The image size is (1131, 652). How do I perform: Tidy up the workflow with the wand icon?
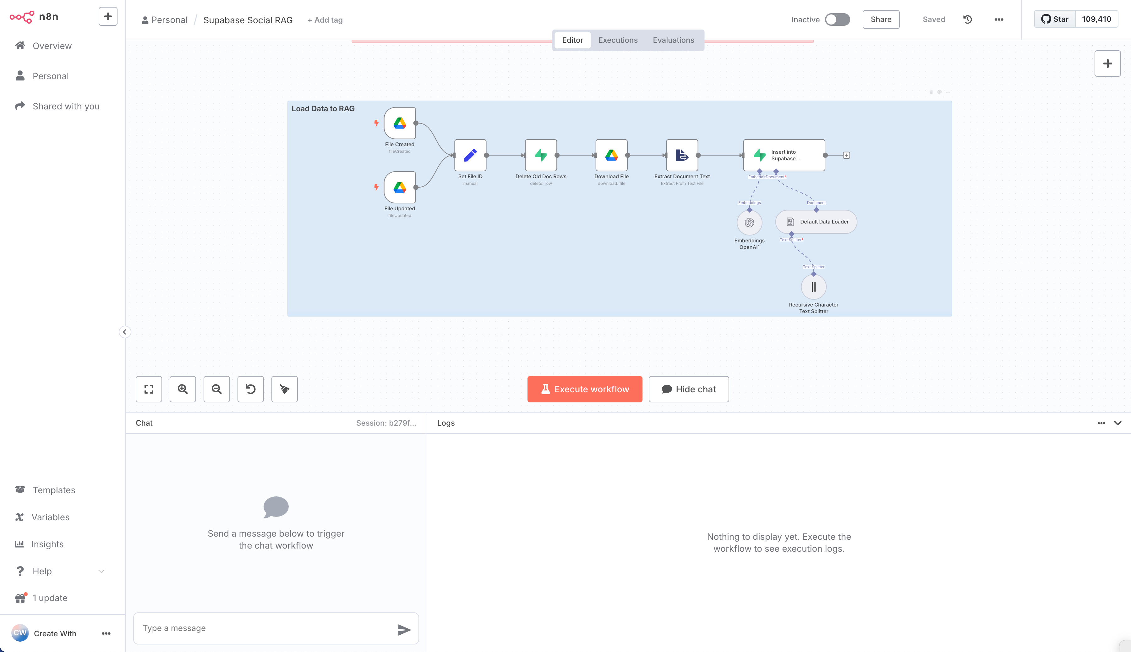click(x=285, y=389)
